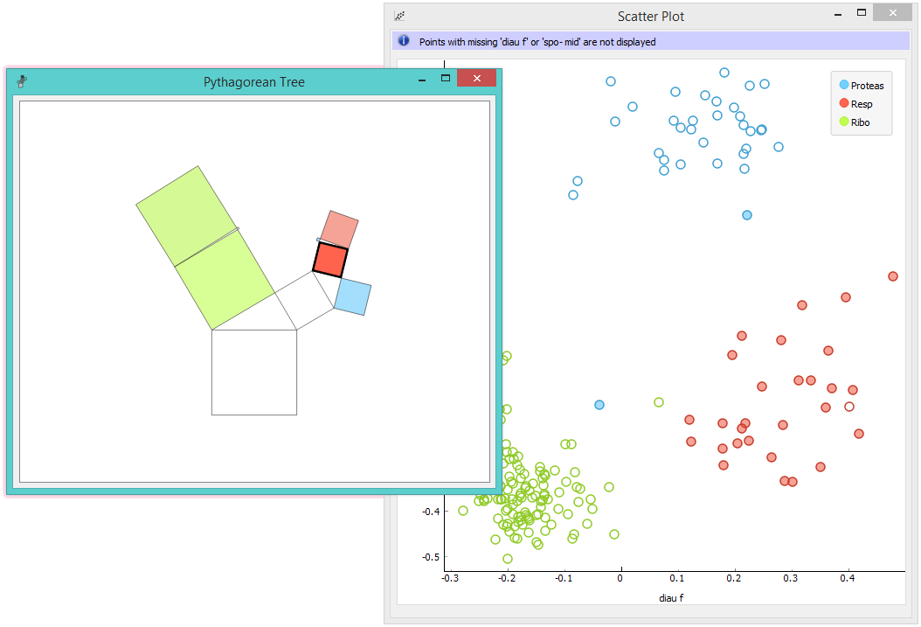
Task: Select the highlighted red square in the tree
Action: [330, 260]
